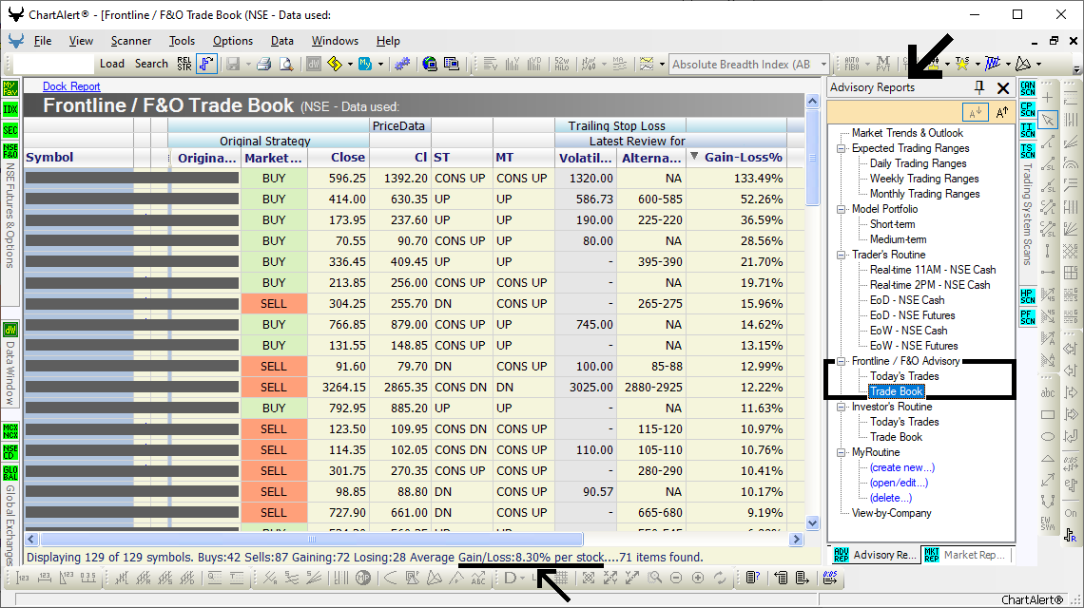This screenshot has width=1084, height=608.
Task: Toggle the refresh chart toolbar button
Action: click(x=720, y=578)
